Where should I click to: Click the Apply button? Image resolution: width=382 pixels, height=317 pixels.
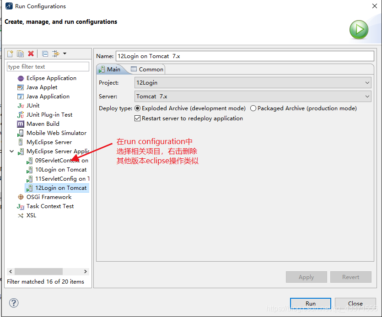[x=306, y=277]
